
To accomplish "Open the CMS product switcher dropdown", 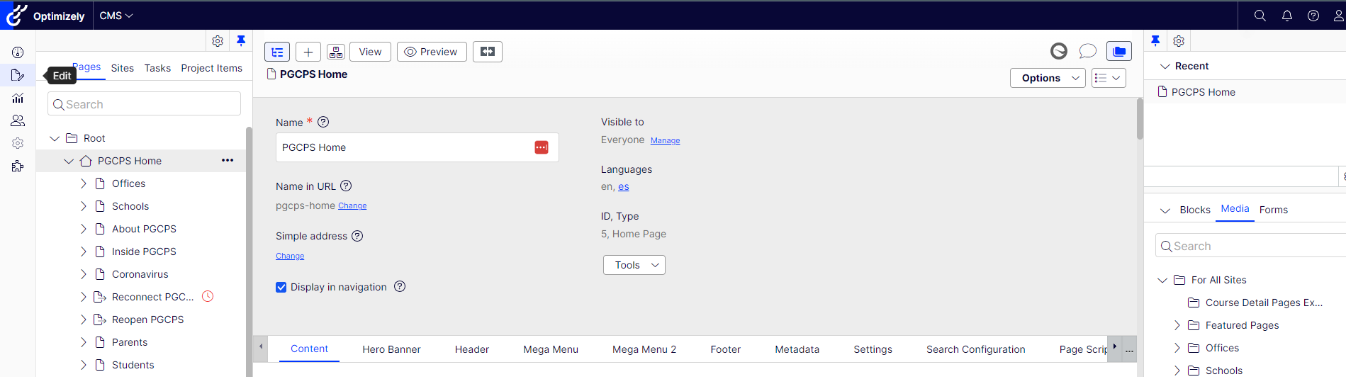I will pos(116,16).
